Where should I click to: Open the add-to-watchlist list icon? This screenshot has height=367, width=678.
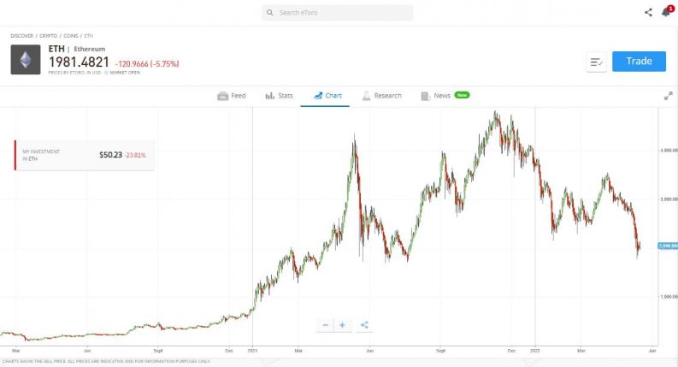596,62
